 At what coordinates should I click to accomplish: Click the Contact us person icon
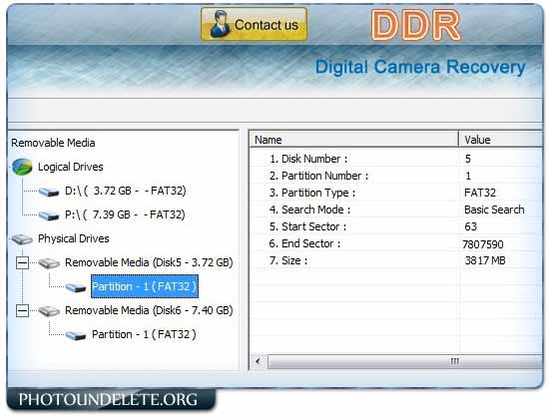[220, 24]
